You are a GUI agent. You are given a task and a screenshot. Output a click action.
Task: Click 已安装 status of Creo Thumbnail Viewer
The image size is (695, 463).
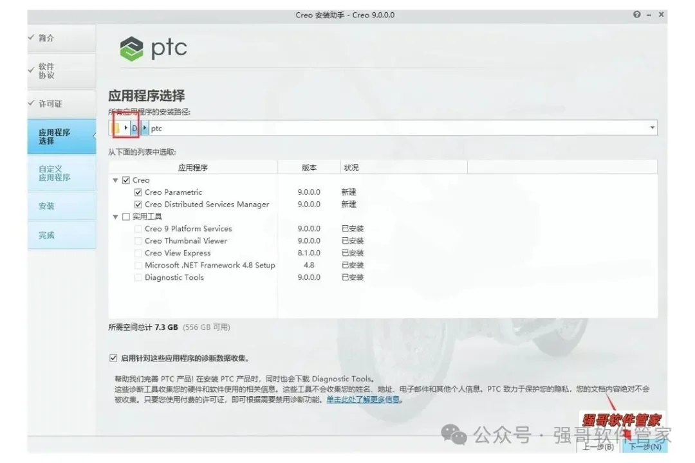pyautogui.click(x=353, y=241)
